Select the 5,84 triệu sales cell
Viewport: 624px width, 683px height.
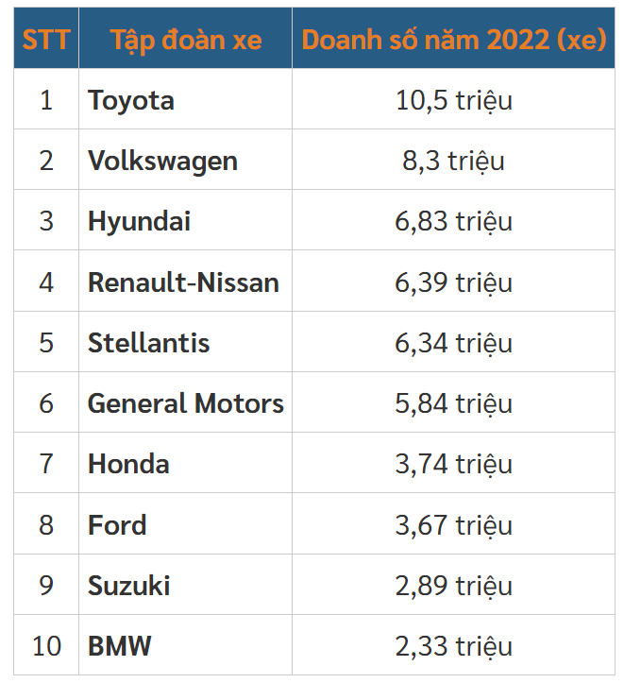[453, 403]
